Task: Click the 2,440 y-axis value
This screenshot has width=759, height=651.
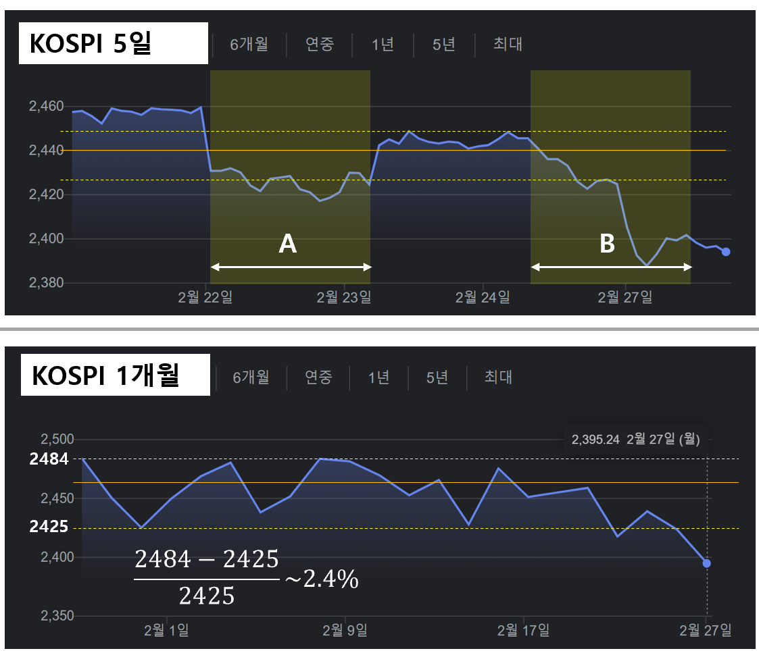Action: click(x=47, y=151)
